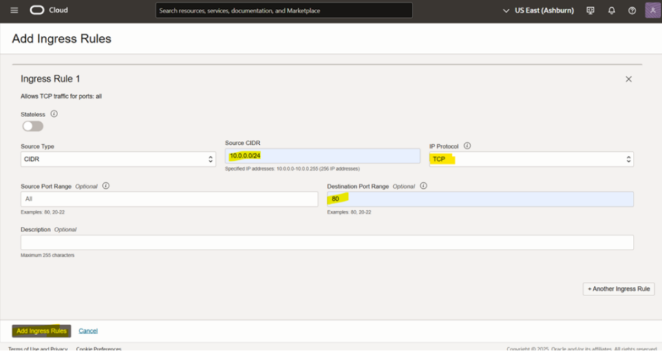
Task: Open the user profile avatar menu
Action: coord(652,10)
